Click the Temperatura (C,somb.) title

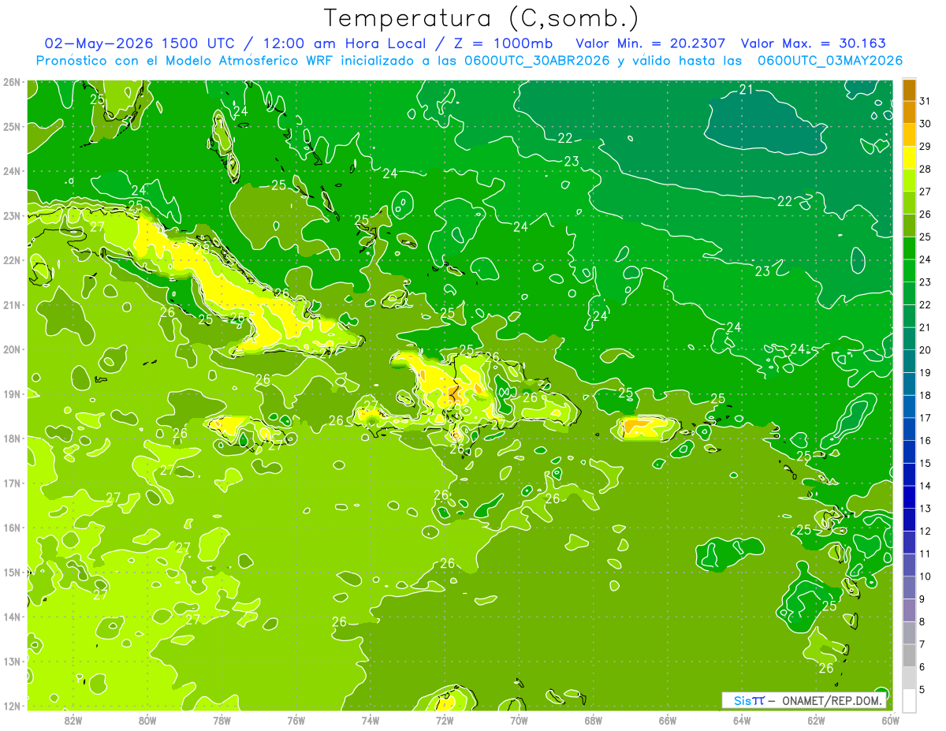pos(482,17)
